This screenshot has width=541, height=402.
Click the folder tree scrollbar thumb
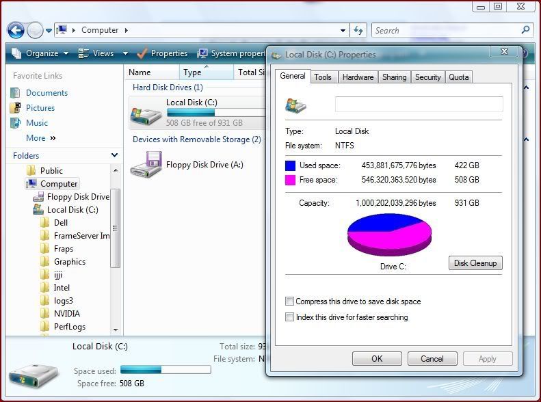point(115,228)
